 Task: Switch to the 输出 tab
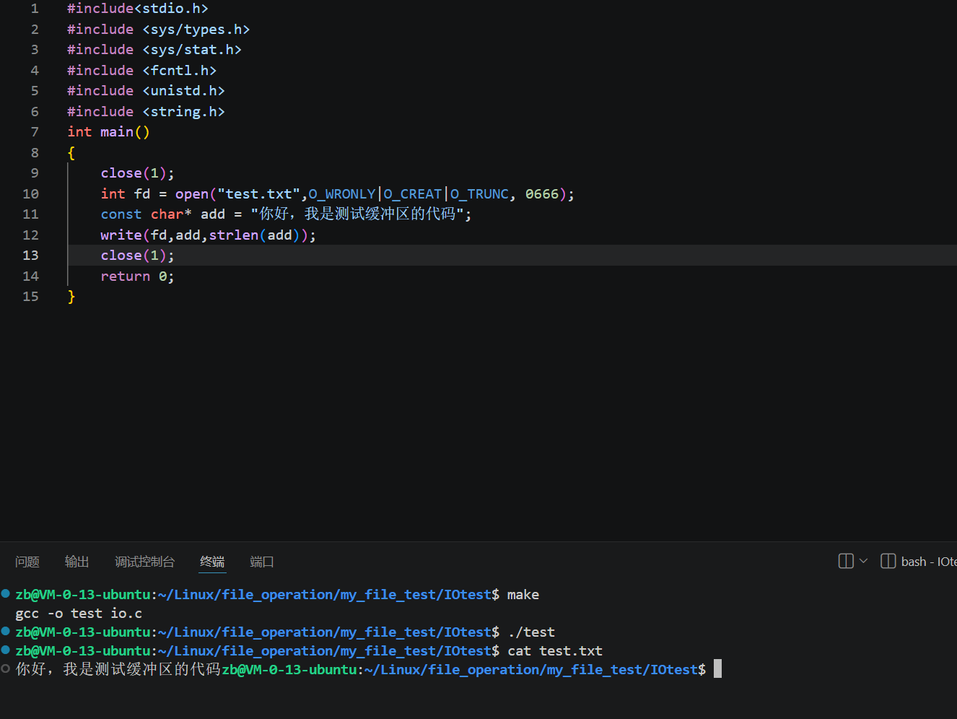tap(77, 562)
